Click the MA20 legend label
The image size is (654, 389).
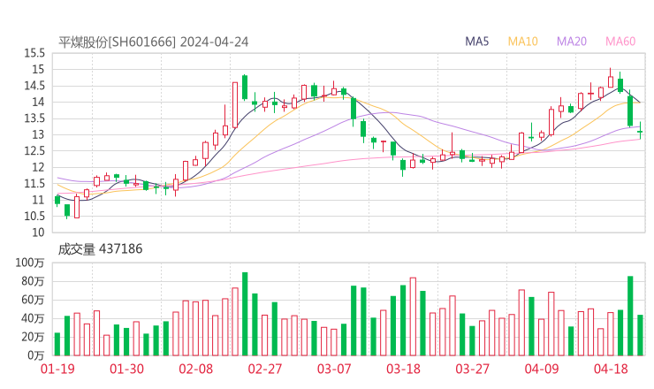coord(572,42)
